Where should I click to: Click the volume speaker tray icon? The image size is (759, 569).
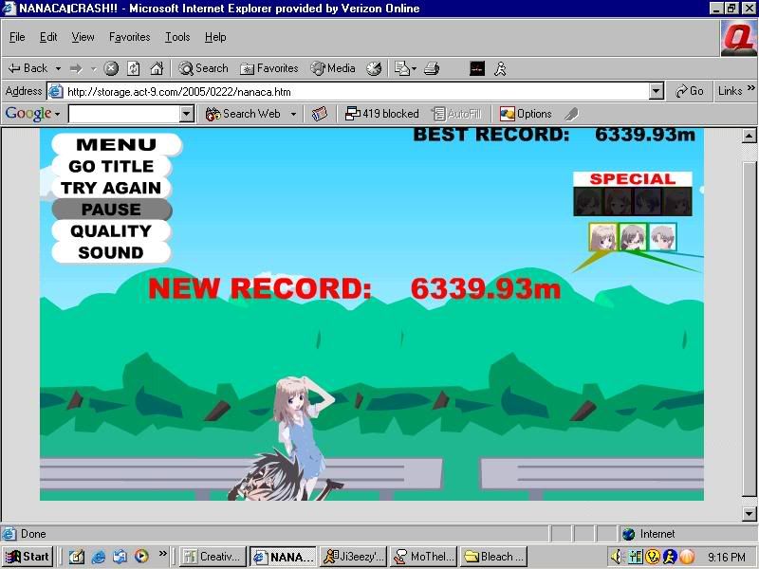[x=617, y=558]
